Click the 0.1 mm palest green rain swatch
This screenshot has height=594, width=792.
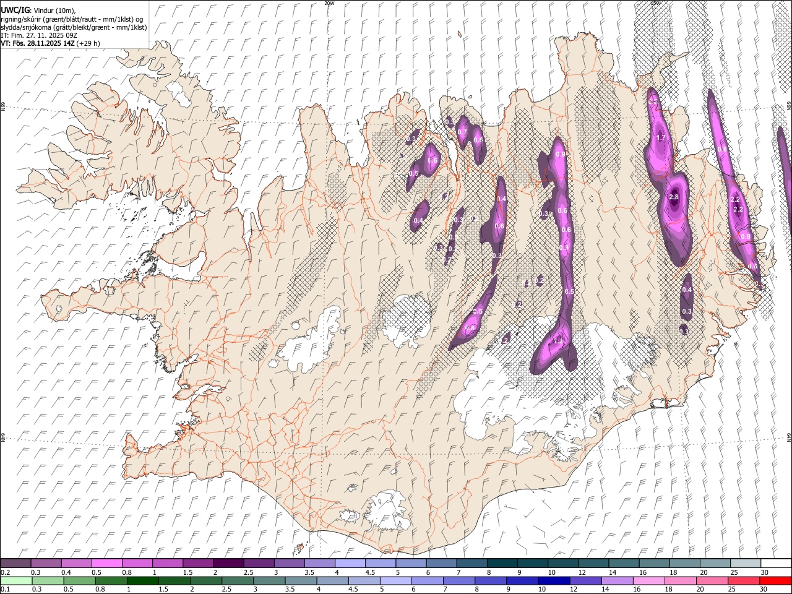tap(16, 580)
